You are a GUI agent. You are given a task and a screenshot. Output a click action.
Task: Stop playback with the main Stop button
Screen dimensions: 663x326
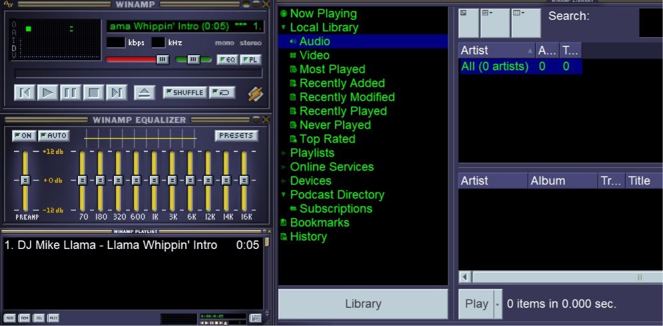93,92
